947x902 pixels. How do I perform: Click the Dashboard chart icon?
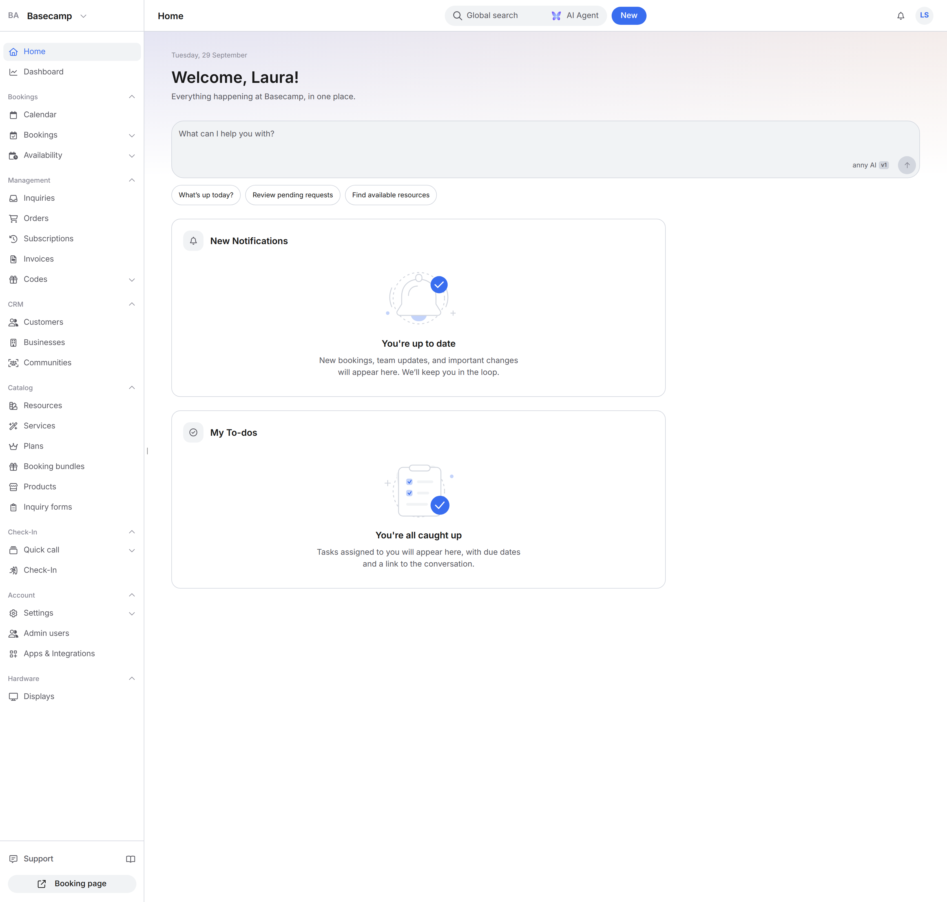click(x=14, y=72)
